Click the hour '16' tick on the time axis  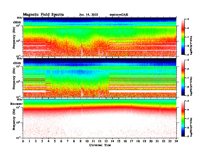pos(125,141)
